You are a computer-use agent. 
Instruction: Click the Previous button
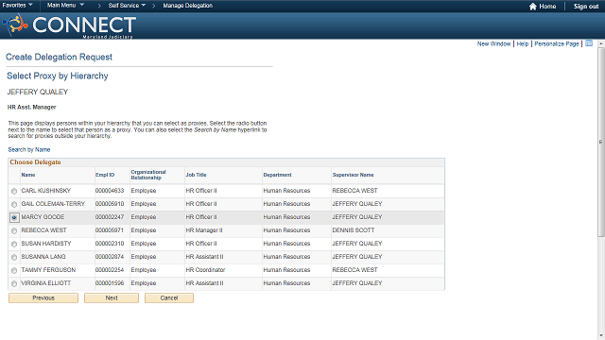(x=43, y=298)
